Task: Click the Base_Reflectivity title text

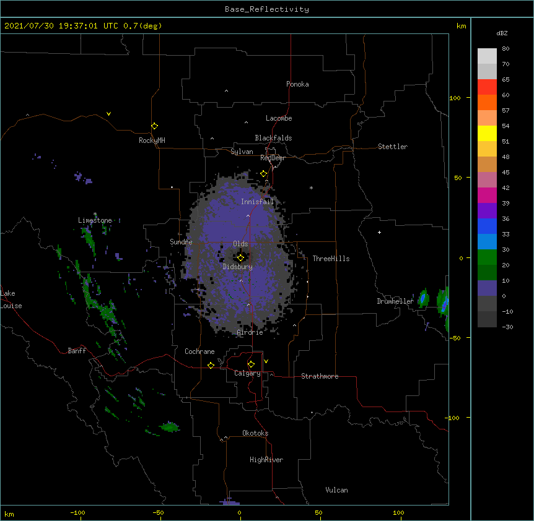Action: click(x=267, y=9)
